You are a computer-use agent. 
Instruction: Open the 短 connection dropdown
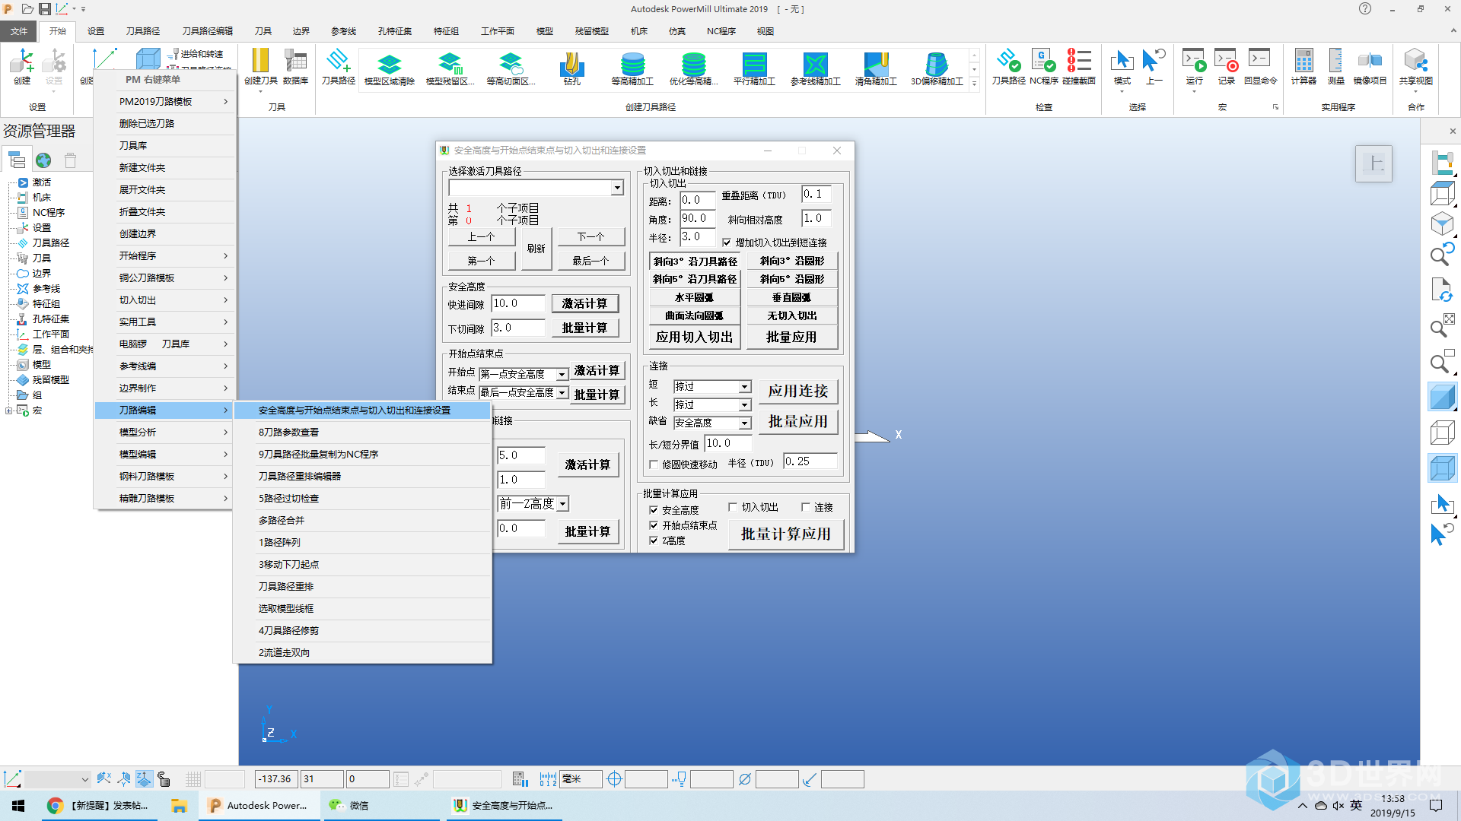click(x=745, y=386)
